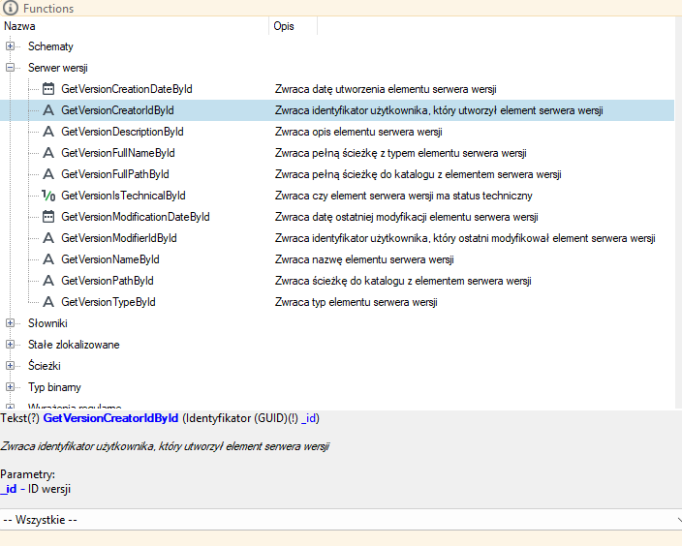The height and width of the screenshot is (546, 682).
Task: Click the Opis column header
Action: tap(294, 26)
